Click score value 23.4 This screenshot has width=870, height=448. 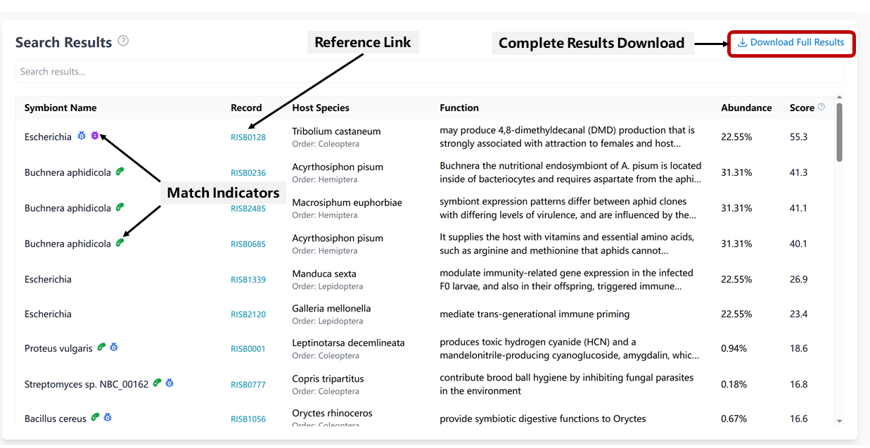(x=798, y=314)
